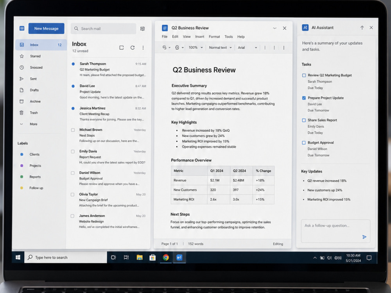Screen dimensions: 391x293
Task: Open mail filter settings icon
Action: (x=142, y=29)
